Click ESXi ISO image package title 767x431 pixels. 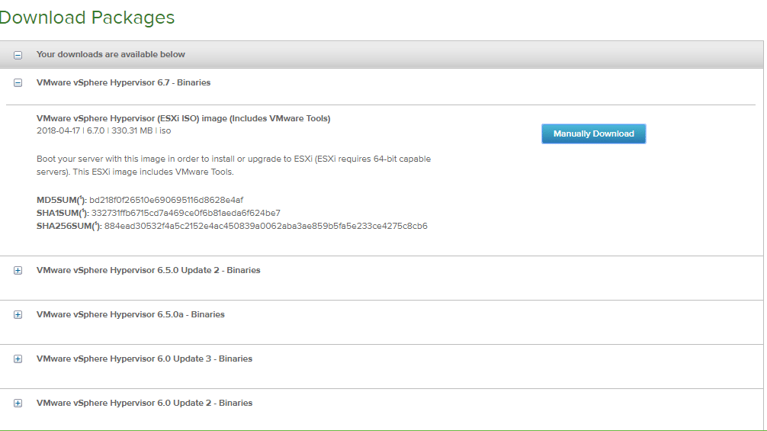pyautogui.click(x=183, y=118)
